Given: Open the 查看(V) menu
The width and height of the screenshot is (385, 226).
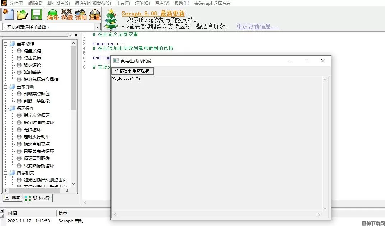Looking at the screenshot, I should [162, 3].
